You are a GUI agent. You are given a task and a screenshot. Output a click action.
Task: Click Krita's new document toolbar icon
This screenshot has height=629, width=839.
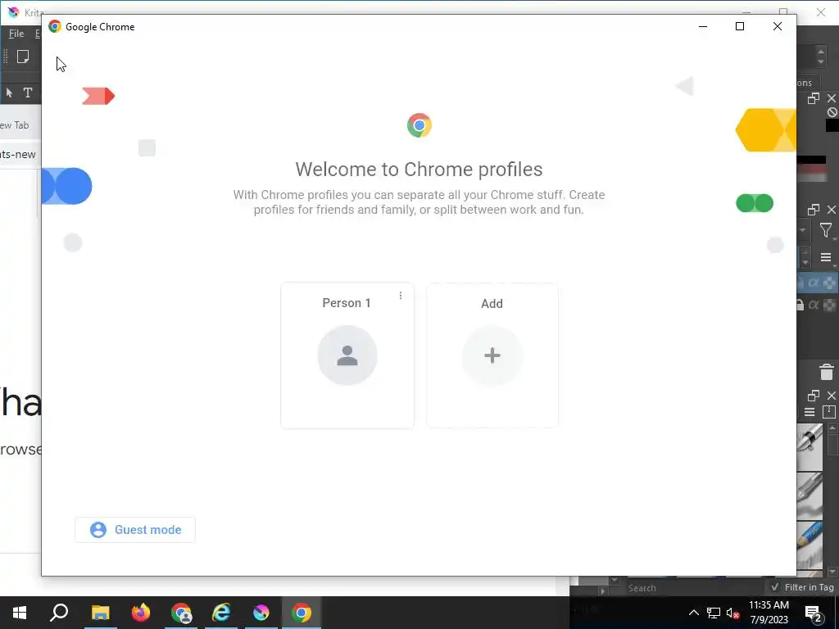[x=23, y=57]
